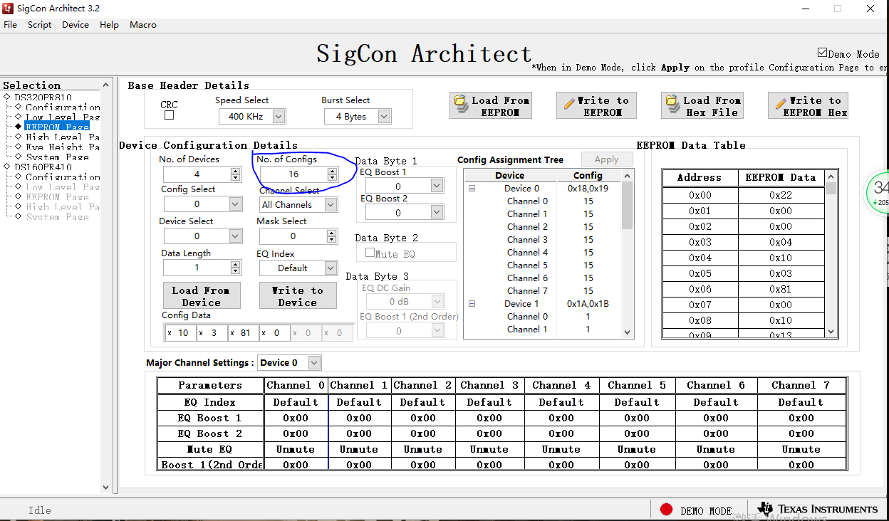
Task: Open the Script menu
Action: pyautogui.click(x=39, y=24)
